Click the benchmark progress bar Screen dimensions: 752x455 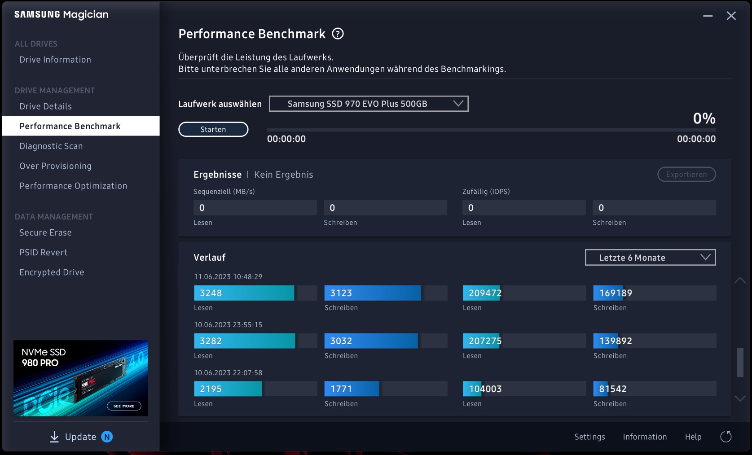tap(491, 130)
